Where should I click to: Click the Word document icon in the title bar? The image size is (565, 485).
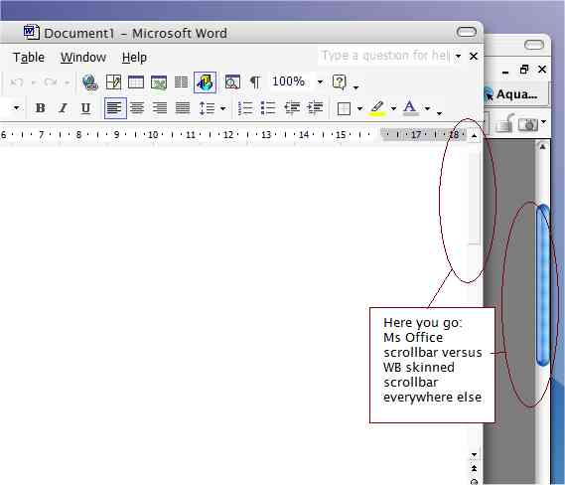click(32, 32)
